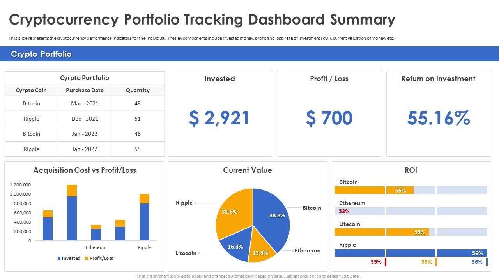499x280 pixels.
Task: Expand the Quantity column header
Action: [x=138, y=90]
